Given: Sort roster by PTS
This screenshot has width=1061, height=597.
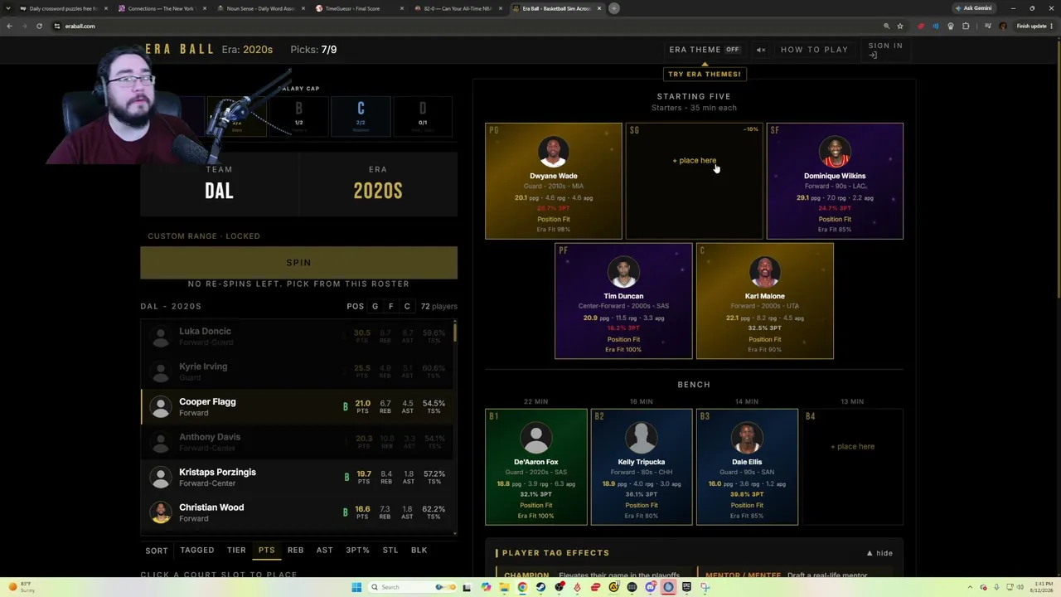Looking at the screenshot, I should click(x=266, y=550).
